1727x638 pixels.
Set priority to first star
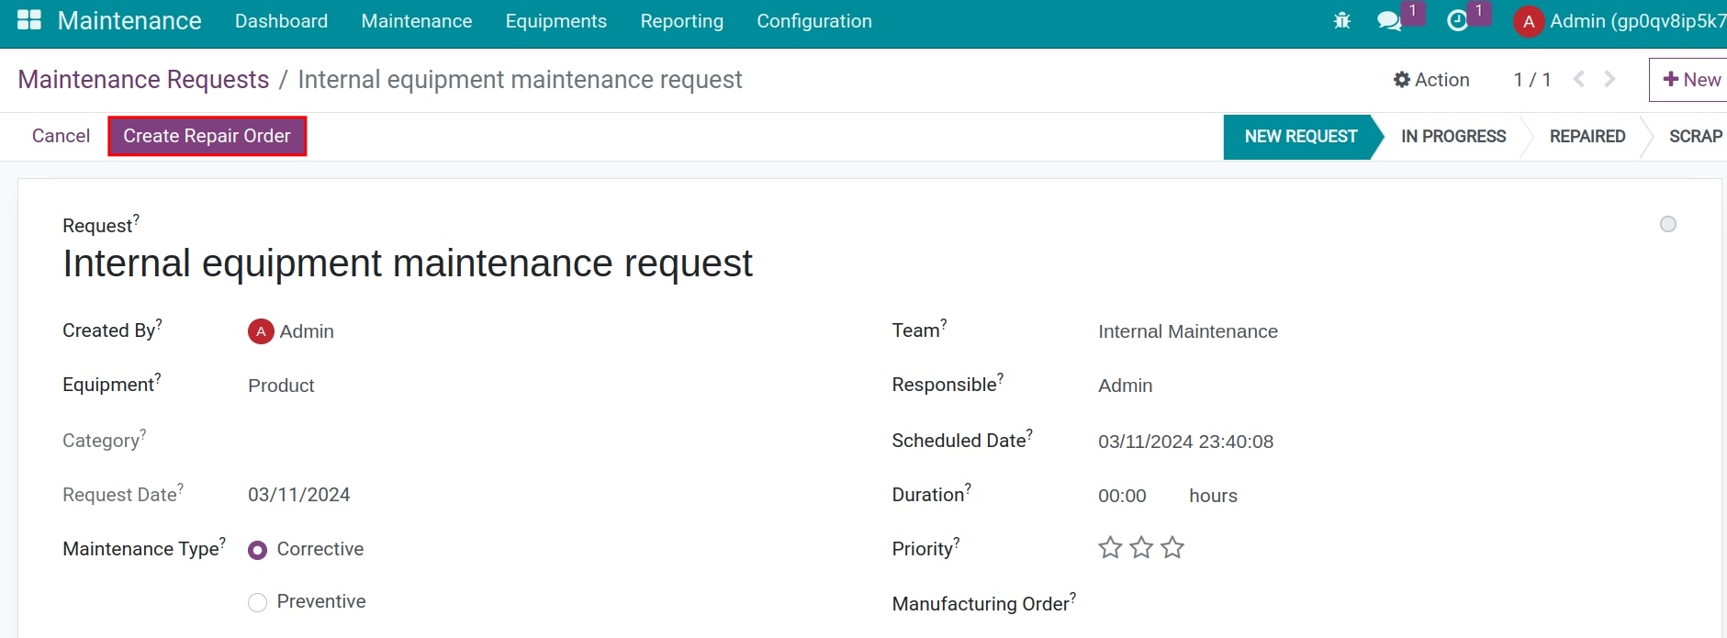[1110, 548]
